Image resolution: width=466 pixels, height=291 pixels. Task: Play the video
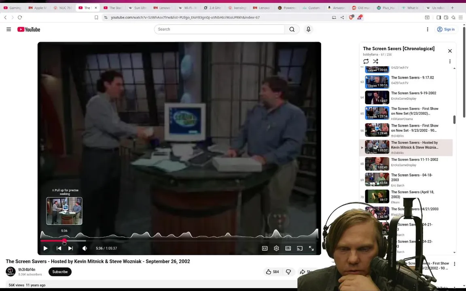click(45, 248)
